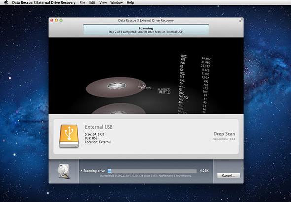Open the Data Rescue 3 application menu
Image resolution: width=291 pixels, height=202 pixels.
pos(44,3)
